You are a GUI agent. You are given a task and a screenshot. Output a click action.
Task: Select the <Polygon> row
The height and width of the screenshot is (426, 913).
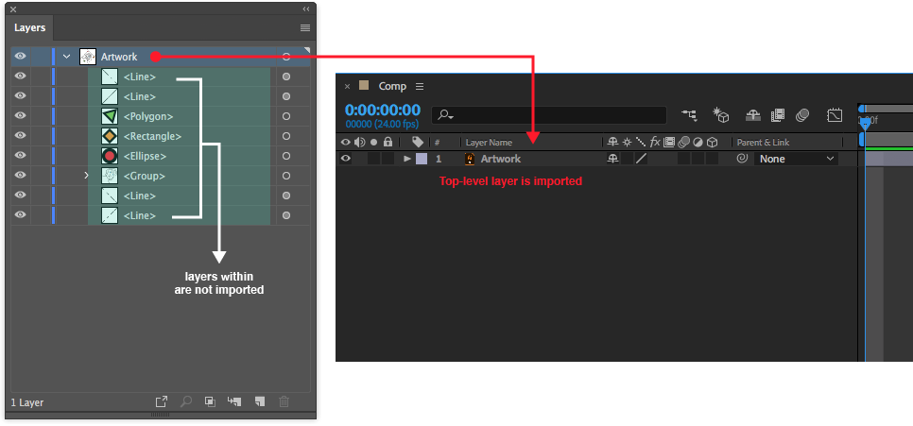(148, 116)
